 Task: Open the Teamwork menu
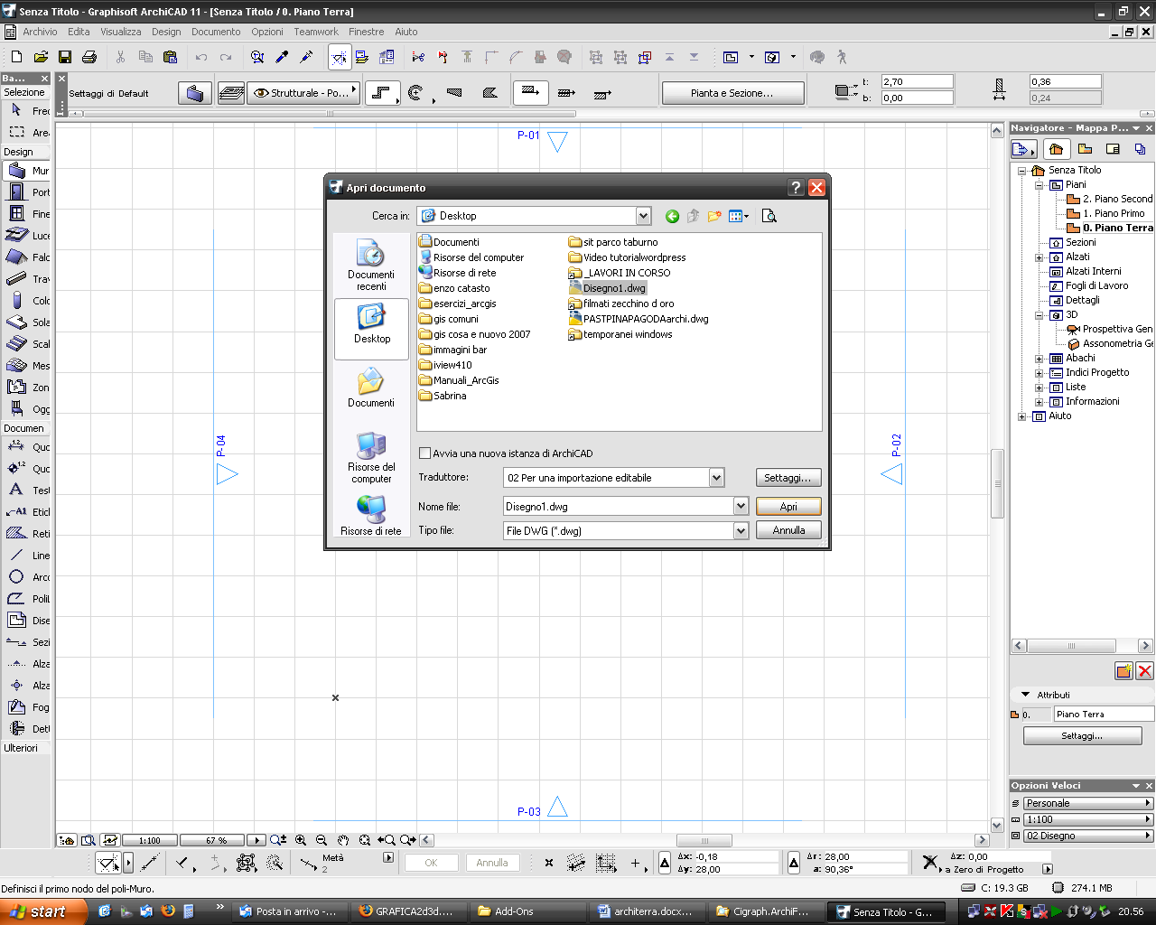[315, 32]
